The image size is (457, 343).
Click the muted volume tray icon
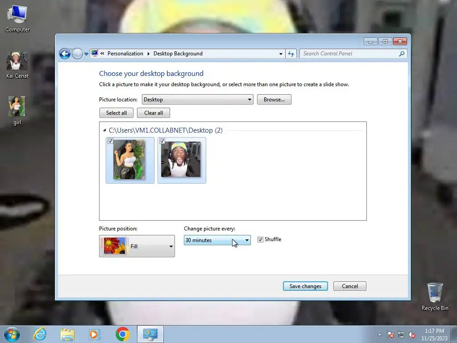[412, 335]
